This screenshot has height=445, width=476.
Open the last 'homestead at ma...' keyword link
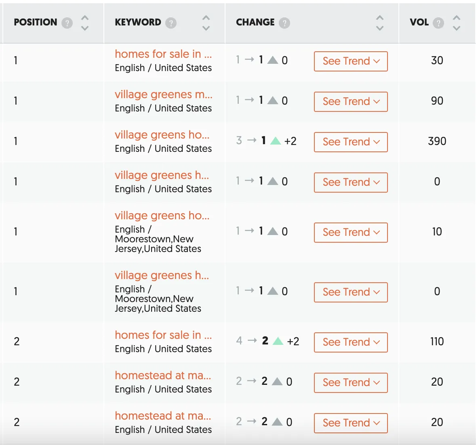click(x=163, y=416)
